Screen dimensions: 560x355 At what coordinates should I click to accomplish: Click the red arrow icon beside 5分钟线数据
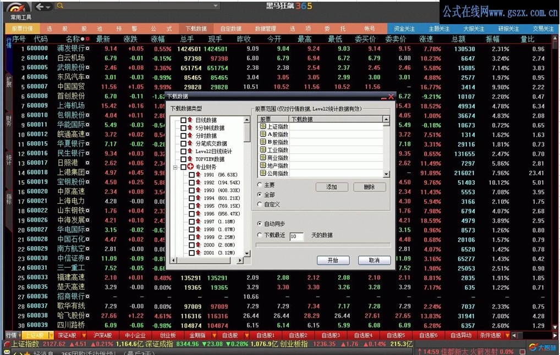click(x=190, y=127)
